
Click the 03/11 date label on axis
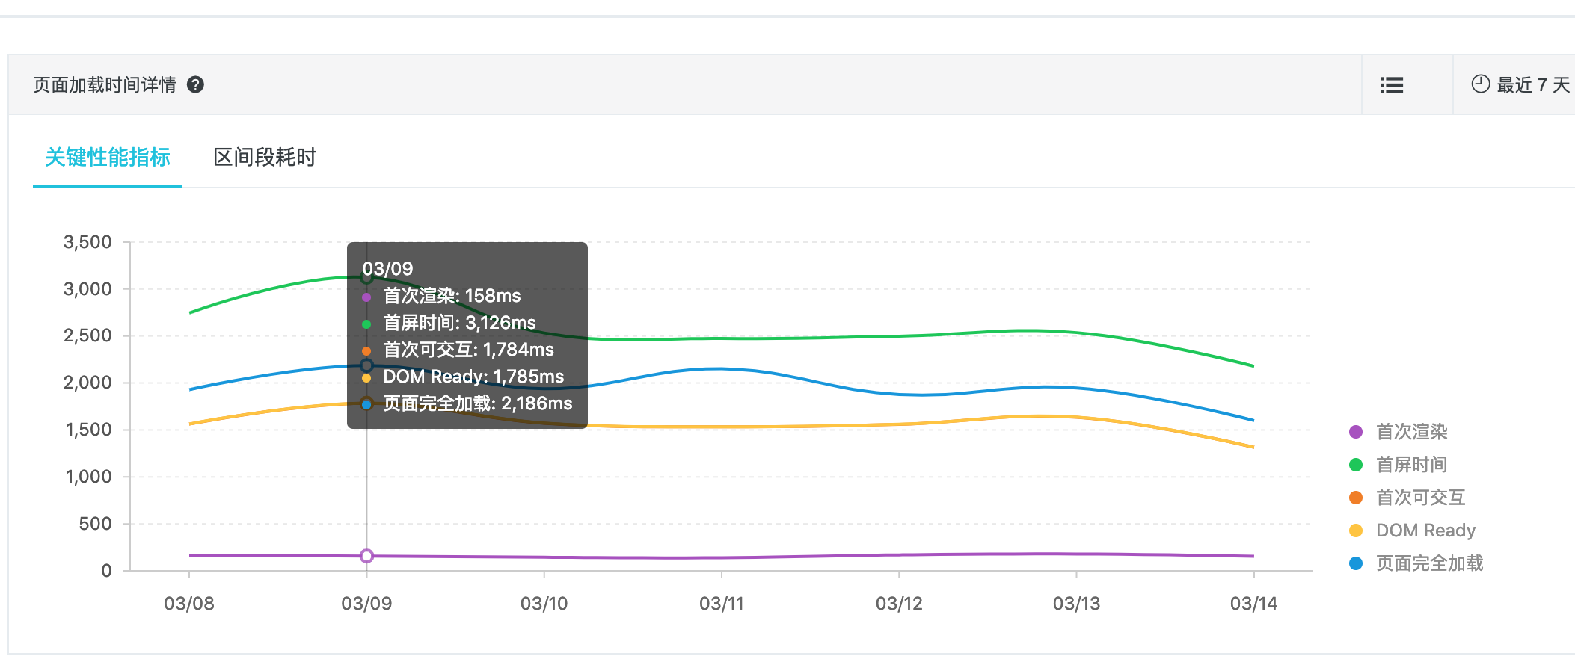(x=721, y=604)
